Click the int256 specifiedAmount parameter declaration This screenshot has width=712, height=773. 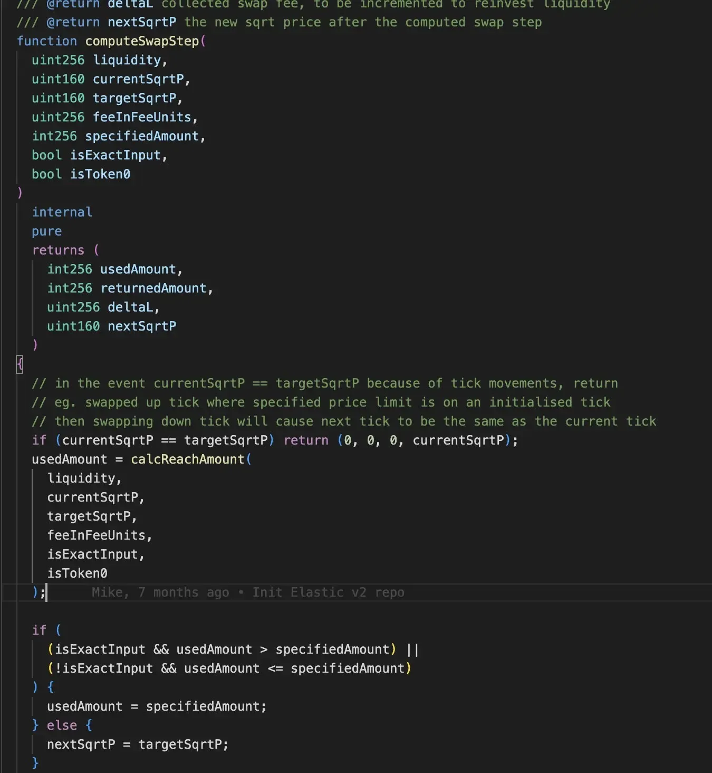(x=118, y=136)
